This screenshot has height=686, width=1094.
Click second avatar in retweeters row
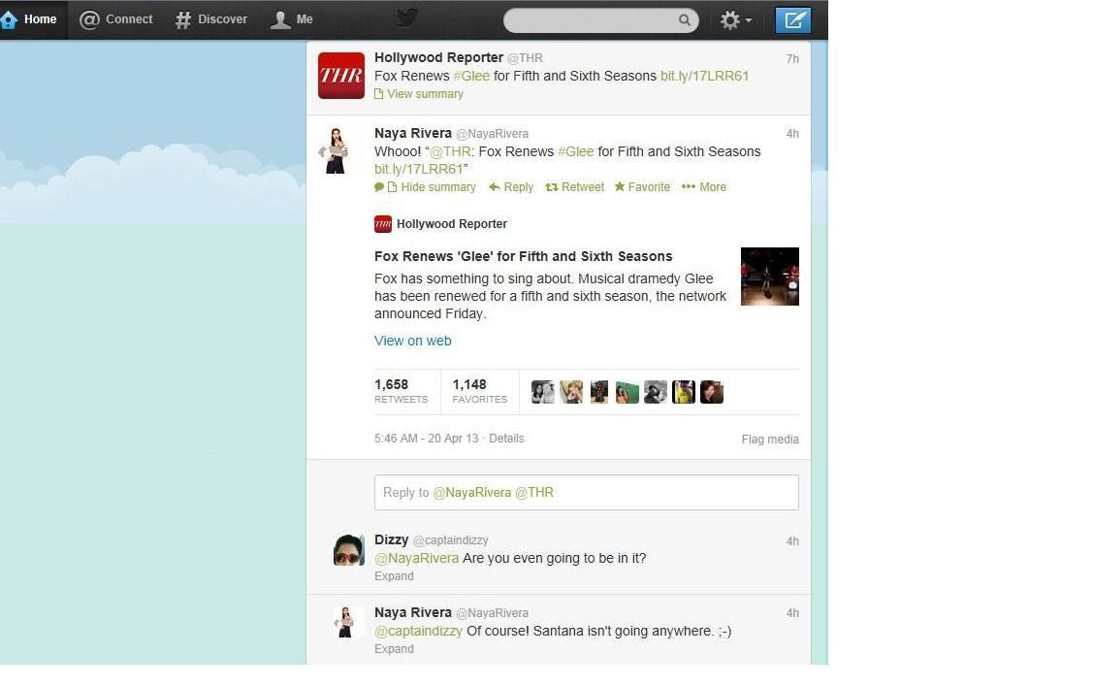570,391
